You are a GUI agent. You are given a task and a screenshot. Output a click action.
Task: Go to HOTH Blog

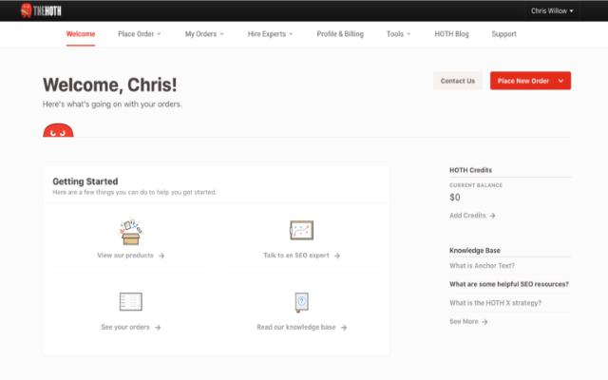pyautogui.click(x=451, y=34)
